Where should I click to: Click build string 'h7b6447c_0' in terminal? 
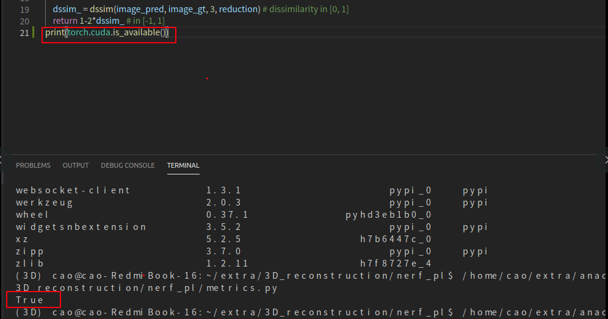click(396, 239)
